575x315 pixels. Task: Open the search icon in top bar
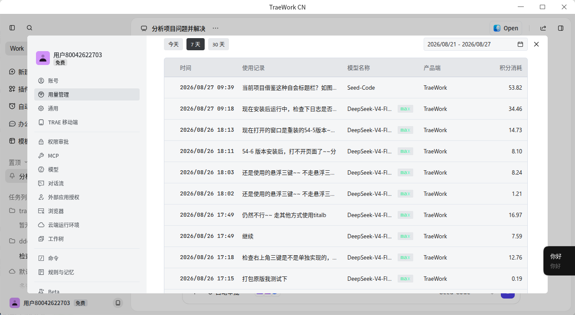[x=29, y=28]
